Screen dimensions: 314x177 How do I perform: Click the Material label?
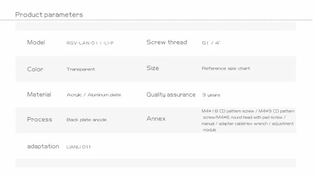click(x=39, y=95)
